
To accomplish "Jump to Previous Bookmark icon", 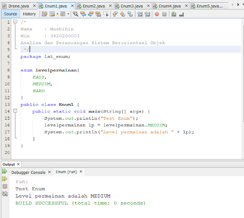I will (x=115, y=14).
